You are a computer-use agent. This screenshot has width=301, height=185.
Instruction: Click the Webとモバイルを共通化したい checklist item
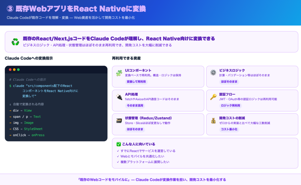140,156
